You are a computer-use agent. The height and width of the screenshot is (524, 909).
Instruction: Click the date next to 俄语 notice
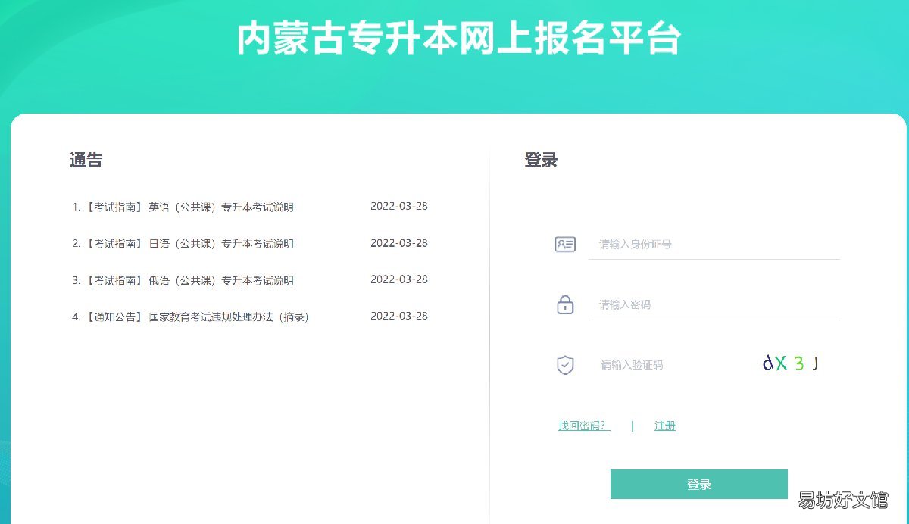[x=399, y=279]
